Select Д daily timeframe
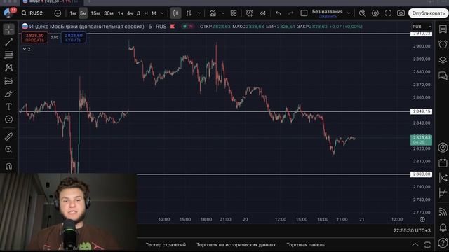 (138, 13)
